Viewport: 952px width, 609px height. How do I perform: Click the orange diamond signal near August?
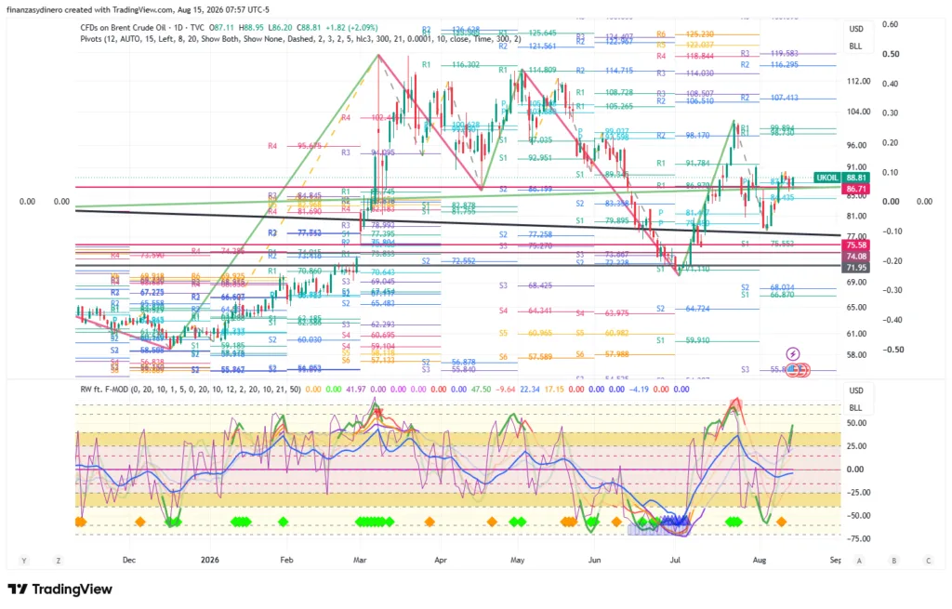point(781,522)
